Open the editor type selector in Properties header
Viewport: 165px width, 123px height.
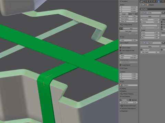point(142,1)
